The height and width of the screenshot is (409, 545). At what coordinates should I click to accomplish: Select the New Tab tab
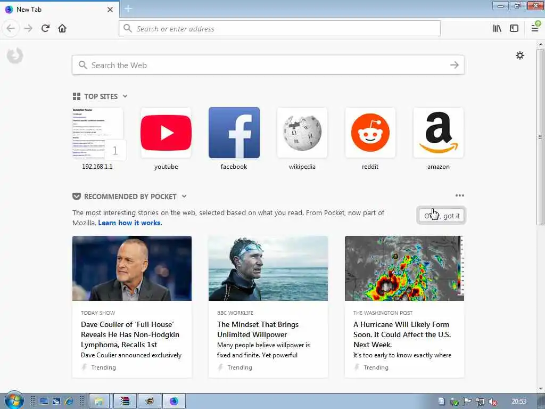pyautogui.click(x=60, y=10)
